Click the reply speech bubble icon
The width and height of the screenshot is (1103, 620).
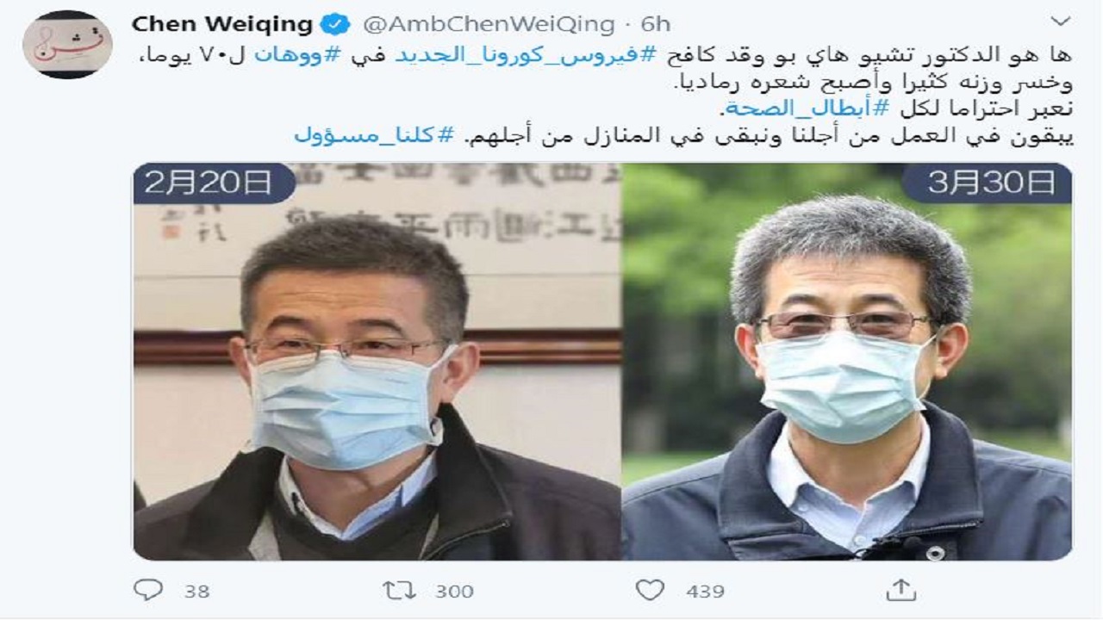pyautogui.click(x=148, y=590)
